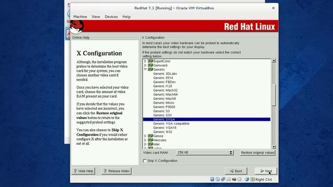Click the Gainward label
Viewport: 333px width, 187px height.
pyautogui.click(x=160, y=65)
